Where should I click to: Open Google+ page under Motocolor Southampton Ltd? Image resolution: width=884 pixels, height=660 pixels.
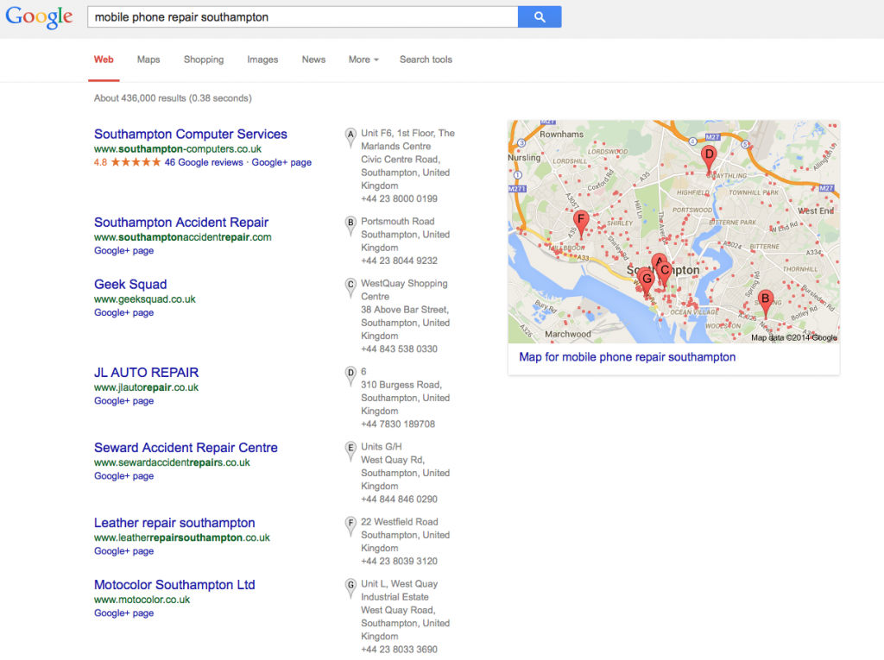click(124, 613)
